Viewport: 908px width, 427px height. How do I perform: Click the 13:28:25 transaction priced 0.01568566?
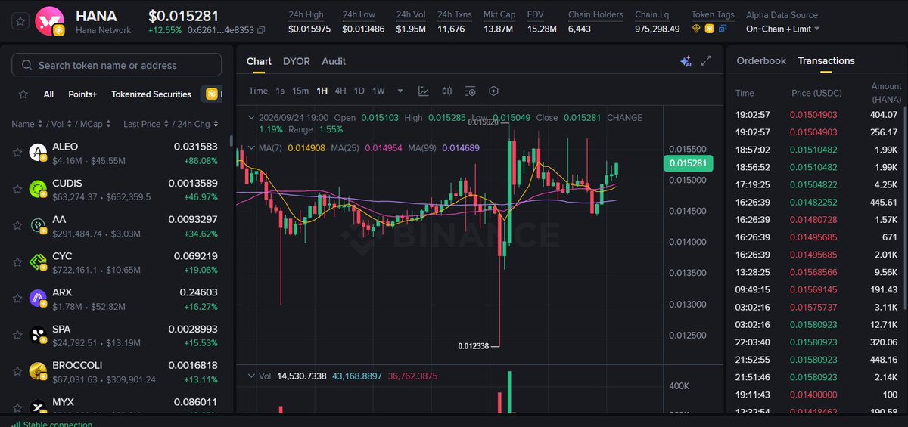click(x=817, y=272)
